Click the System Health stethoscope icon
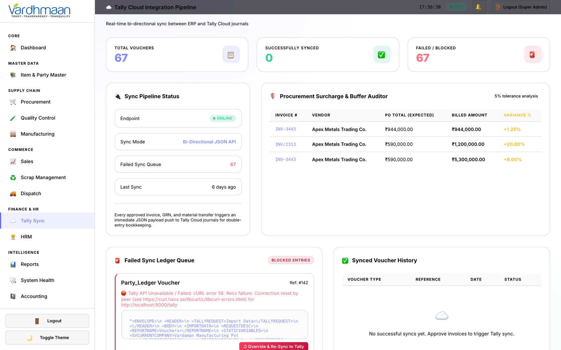 coord(13,280)
